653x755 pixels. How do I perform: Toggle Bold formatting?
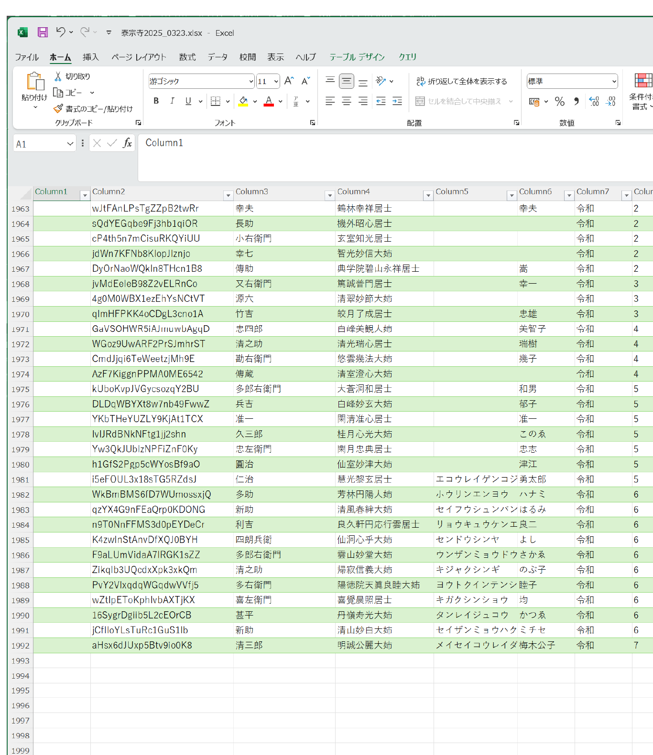pos(156,101)
